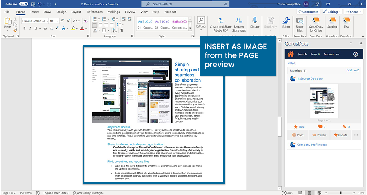The height and width of the screenshot is (195, 367).
Task: Open the References ribbon tab
Action: [95, 12]
